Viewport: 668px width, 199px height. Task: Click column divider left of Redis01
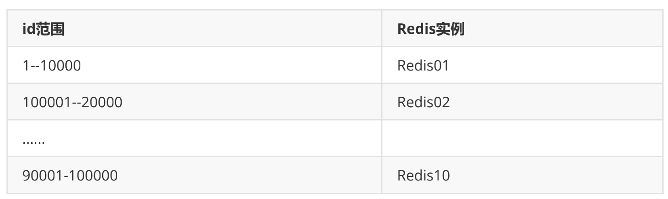click(x=382, y=65)
